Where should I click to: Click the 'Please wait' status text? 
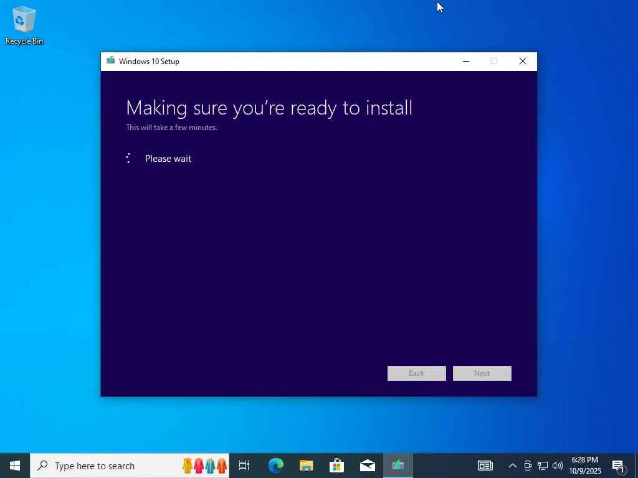168,159
